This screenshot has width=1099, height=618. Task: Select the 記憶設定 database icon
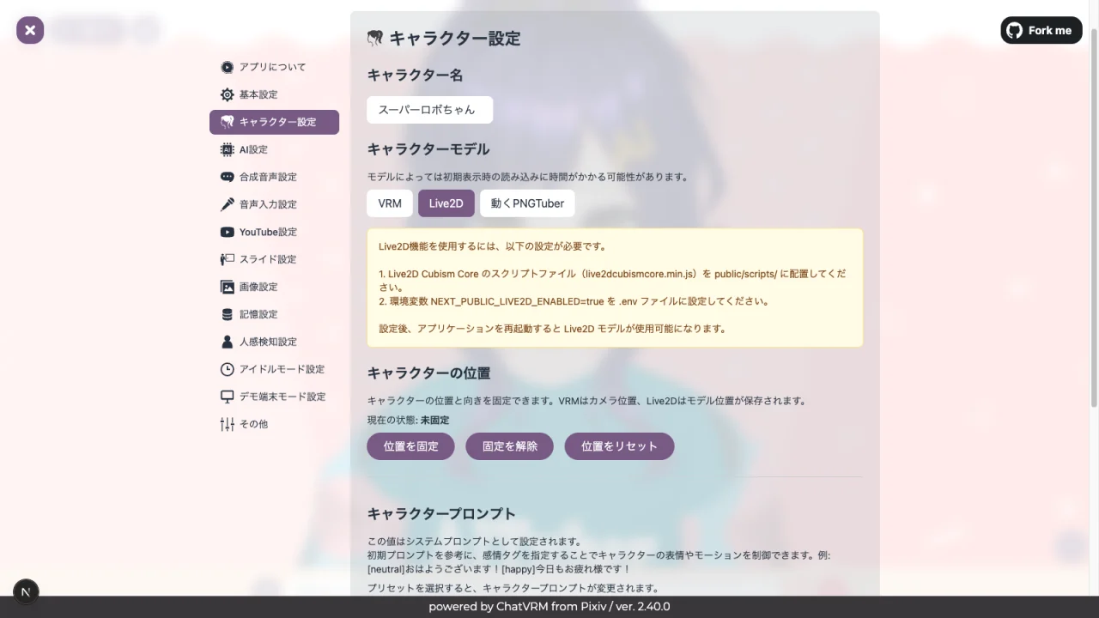227,314
